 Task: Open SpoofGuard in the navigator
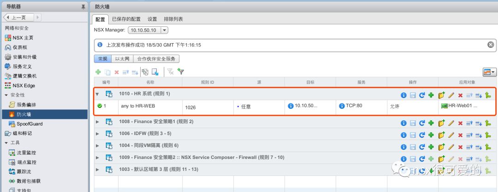tap(30, 124)
